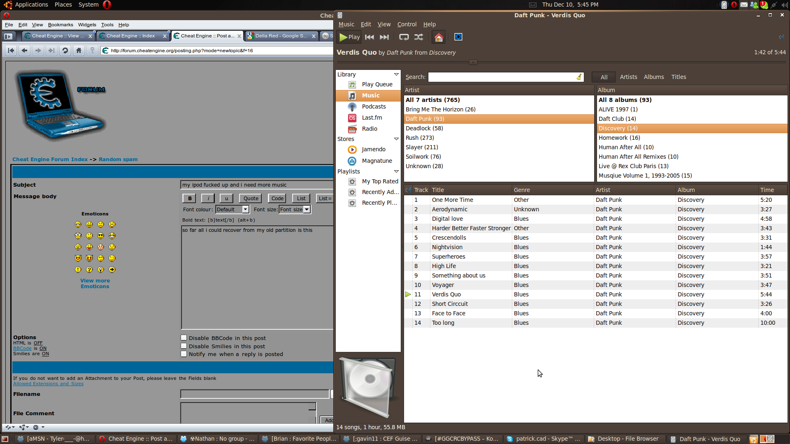Skip to previous track in Rhythmbox
Image resolution: width=790 pixels, height=444 pixels.
[x=369, y=37]
